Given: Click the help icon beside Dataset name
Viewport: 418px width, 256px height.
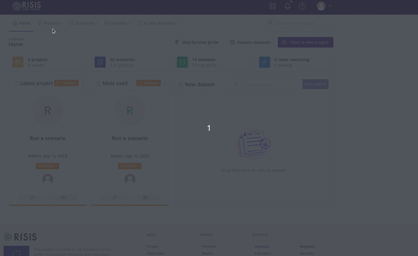Looking at the screenshot, I should click(236, 84).
